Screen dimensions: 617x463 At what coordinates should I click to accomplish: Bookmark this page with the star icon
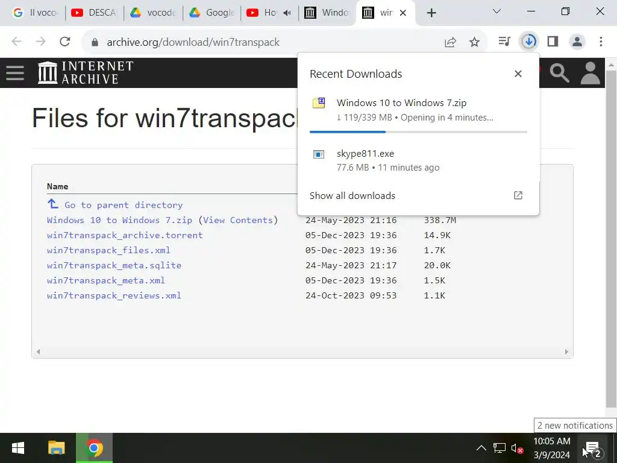[475, 42]
